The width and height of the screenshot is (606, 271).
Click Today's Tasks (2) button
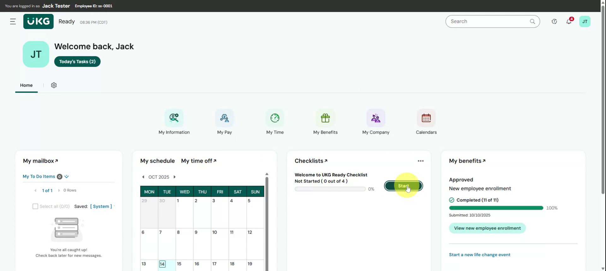pos(77,62)
